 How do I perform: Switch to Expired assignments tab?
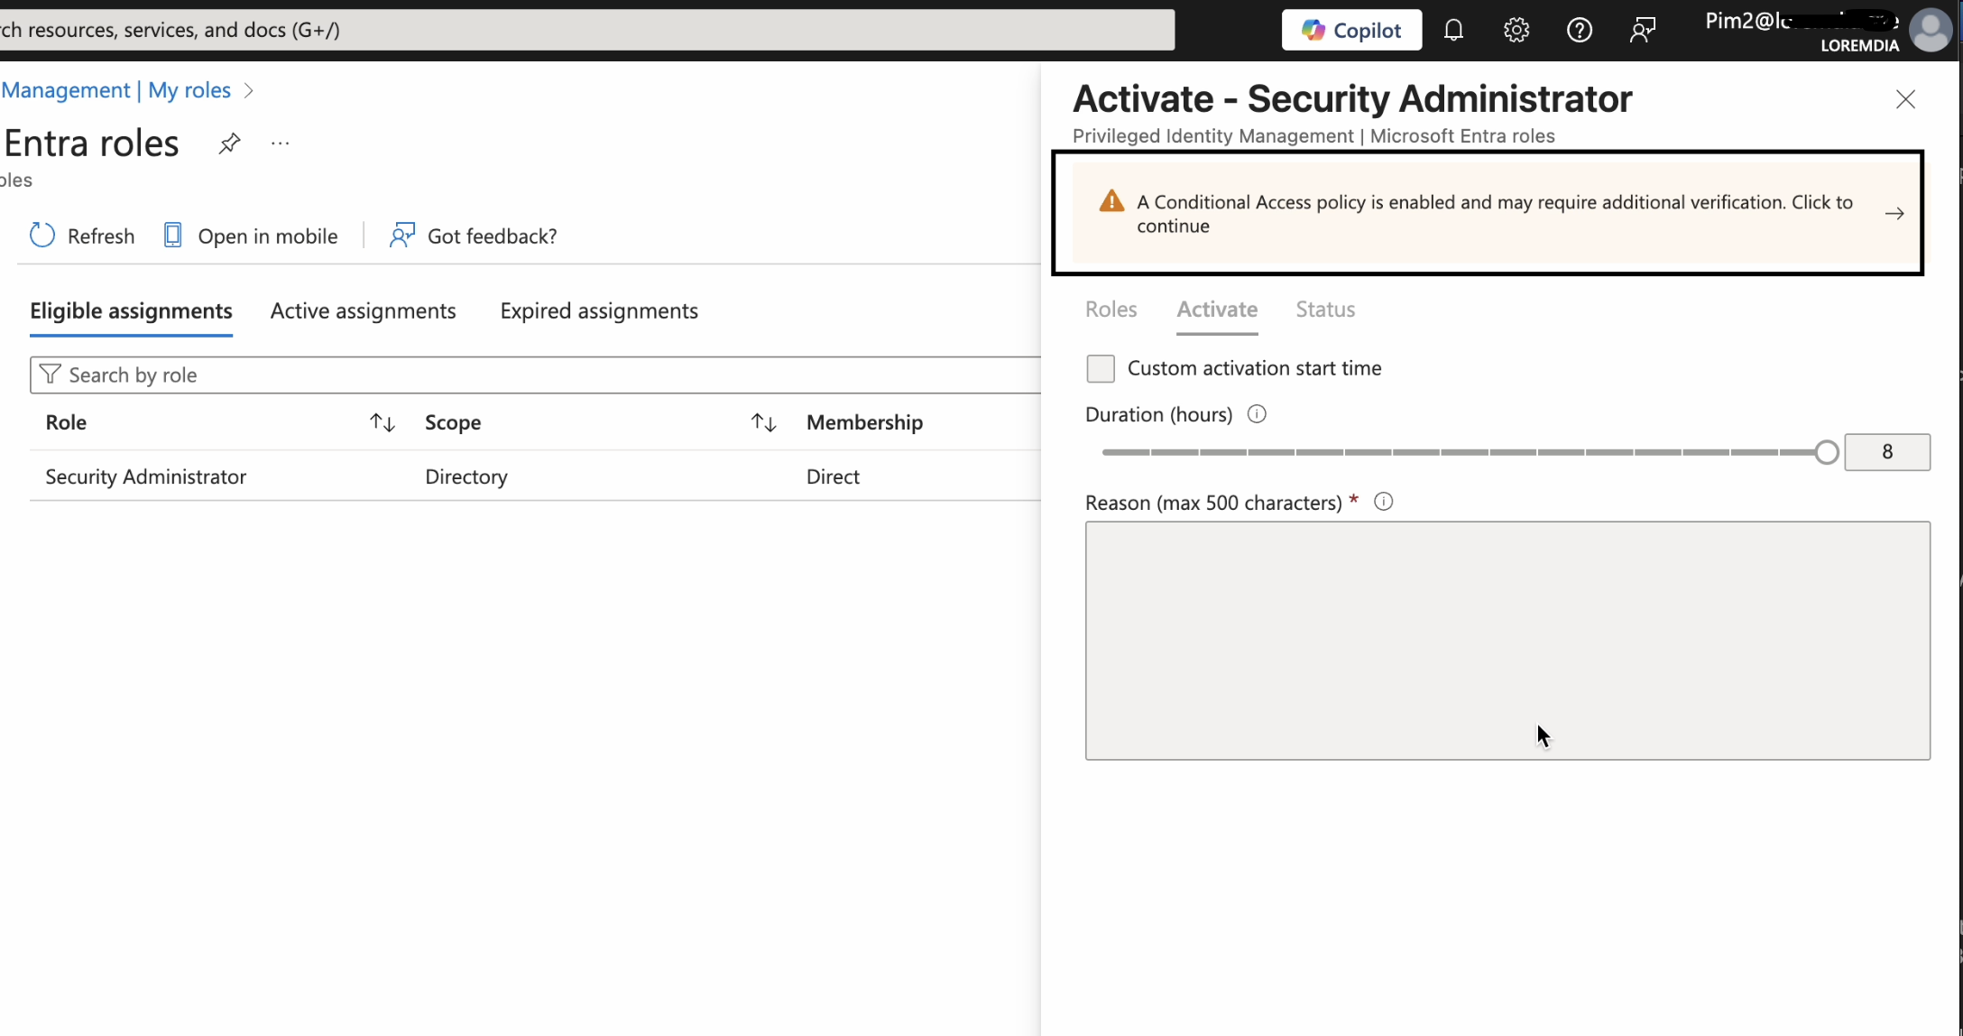click(x=599, y=311)
